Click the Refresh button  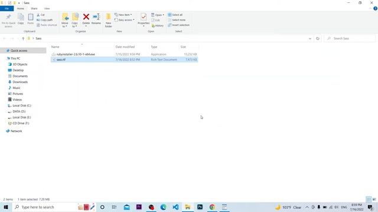point(318,38)
